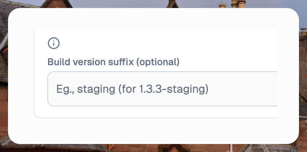Click the word 'Build' in the field label
The image size is (307, 152).
pos(59,62)
